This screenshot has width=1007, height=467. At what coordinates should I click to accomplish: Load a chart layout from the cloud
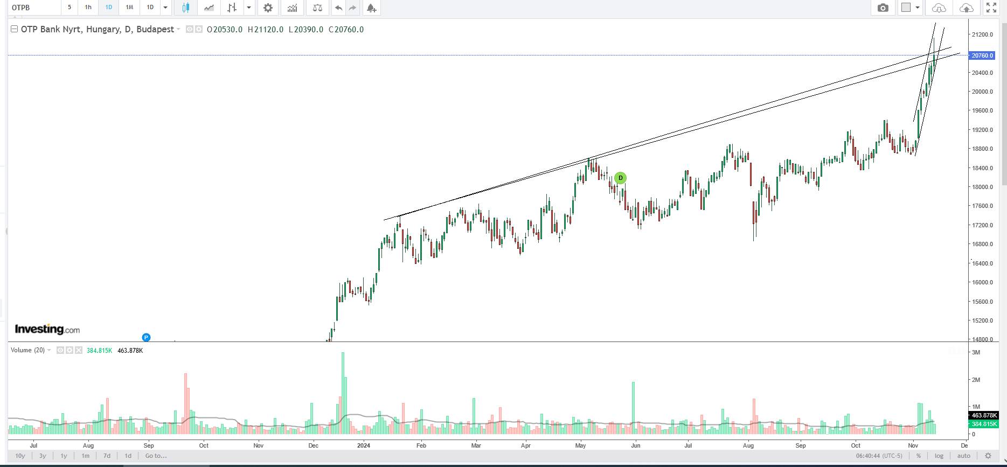pos(939,8)
